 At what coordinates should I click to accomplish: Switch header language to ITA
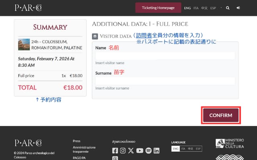tap(196, 8)
